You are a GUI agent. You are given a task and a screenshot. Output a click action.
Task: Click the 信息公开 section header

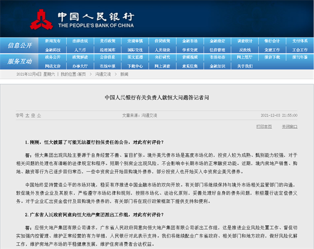click(x=20, y=46)
